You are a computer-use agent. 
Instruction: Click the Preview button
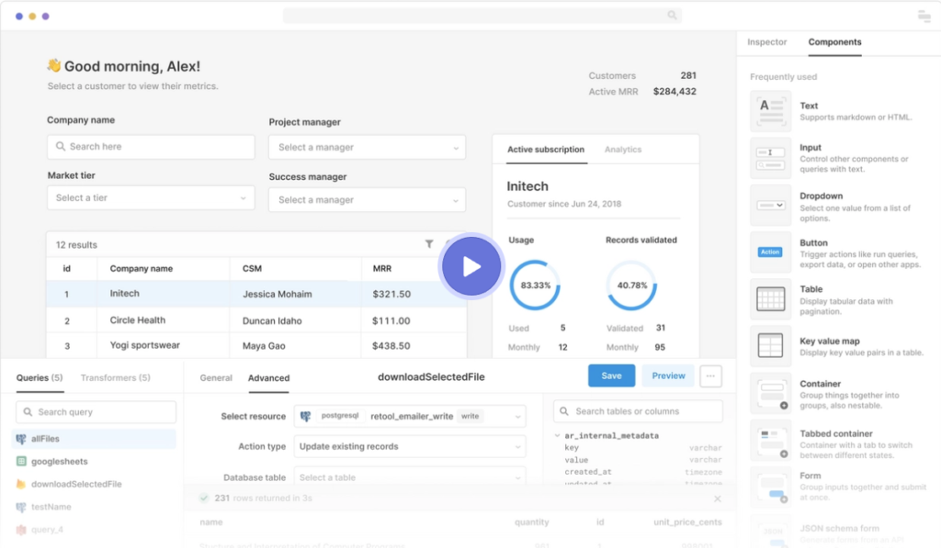point(668,376)
